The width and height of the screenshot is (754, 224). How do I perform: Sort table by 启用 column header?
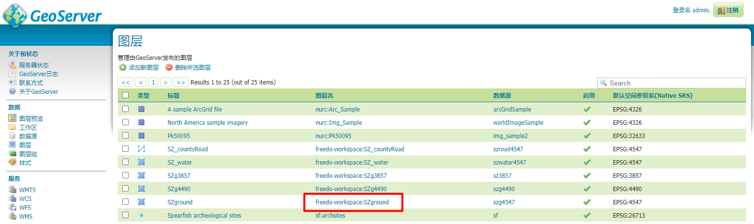point(588,96)
